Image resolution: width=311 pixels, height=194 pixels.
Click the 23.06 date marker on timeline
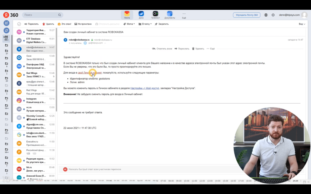tap(109, 181)
